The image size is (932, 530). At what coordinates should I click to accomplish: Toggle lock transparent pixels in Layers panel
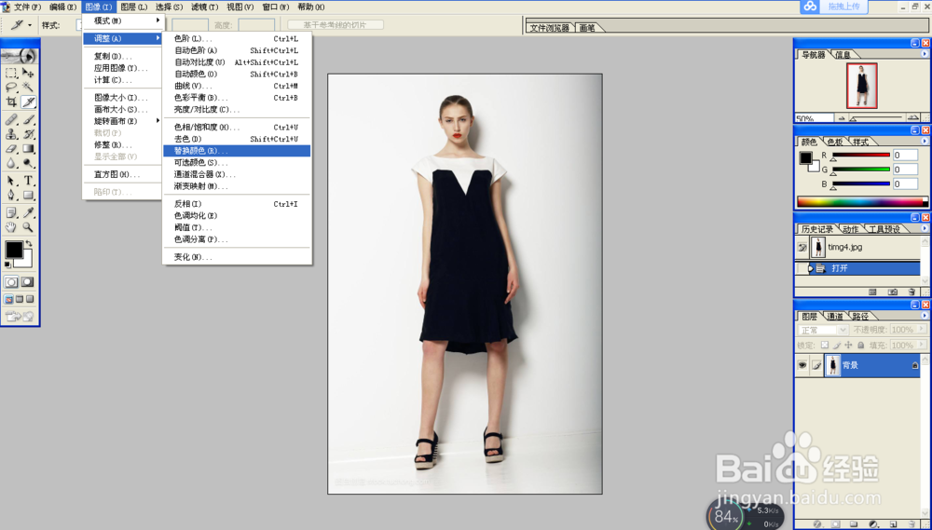pos(825,345)
